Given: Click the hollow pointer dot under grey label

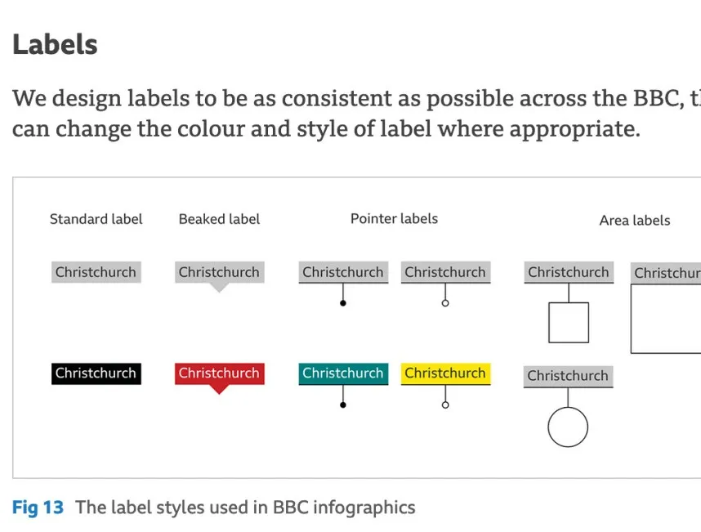Looking at the screenshot, I should [445, 303].
